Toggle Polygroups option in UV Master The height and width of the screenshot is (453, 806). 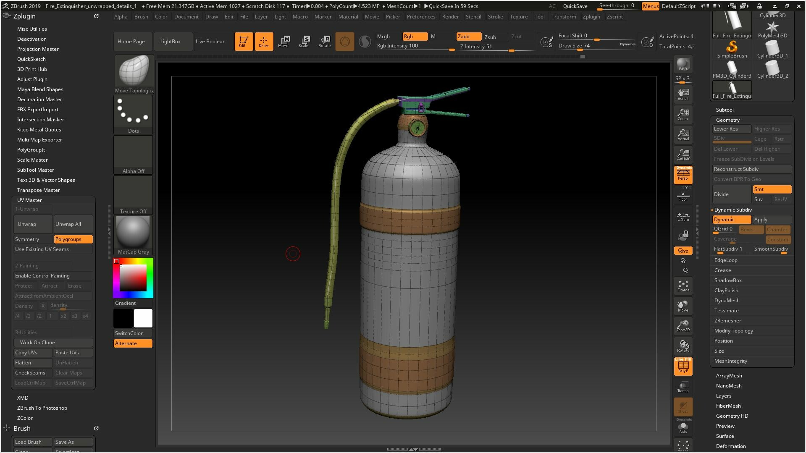click(74, 239)
